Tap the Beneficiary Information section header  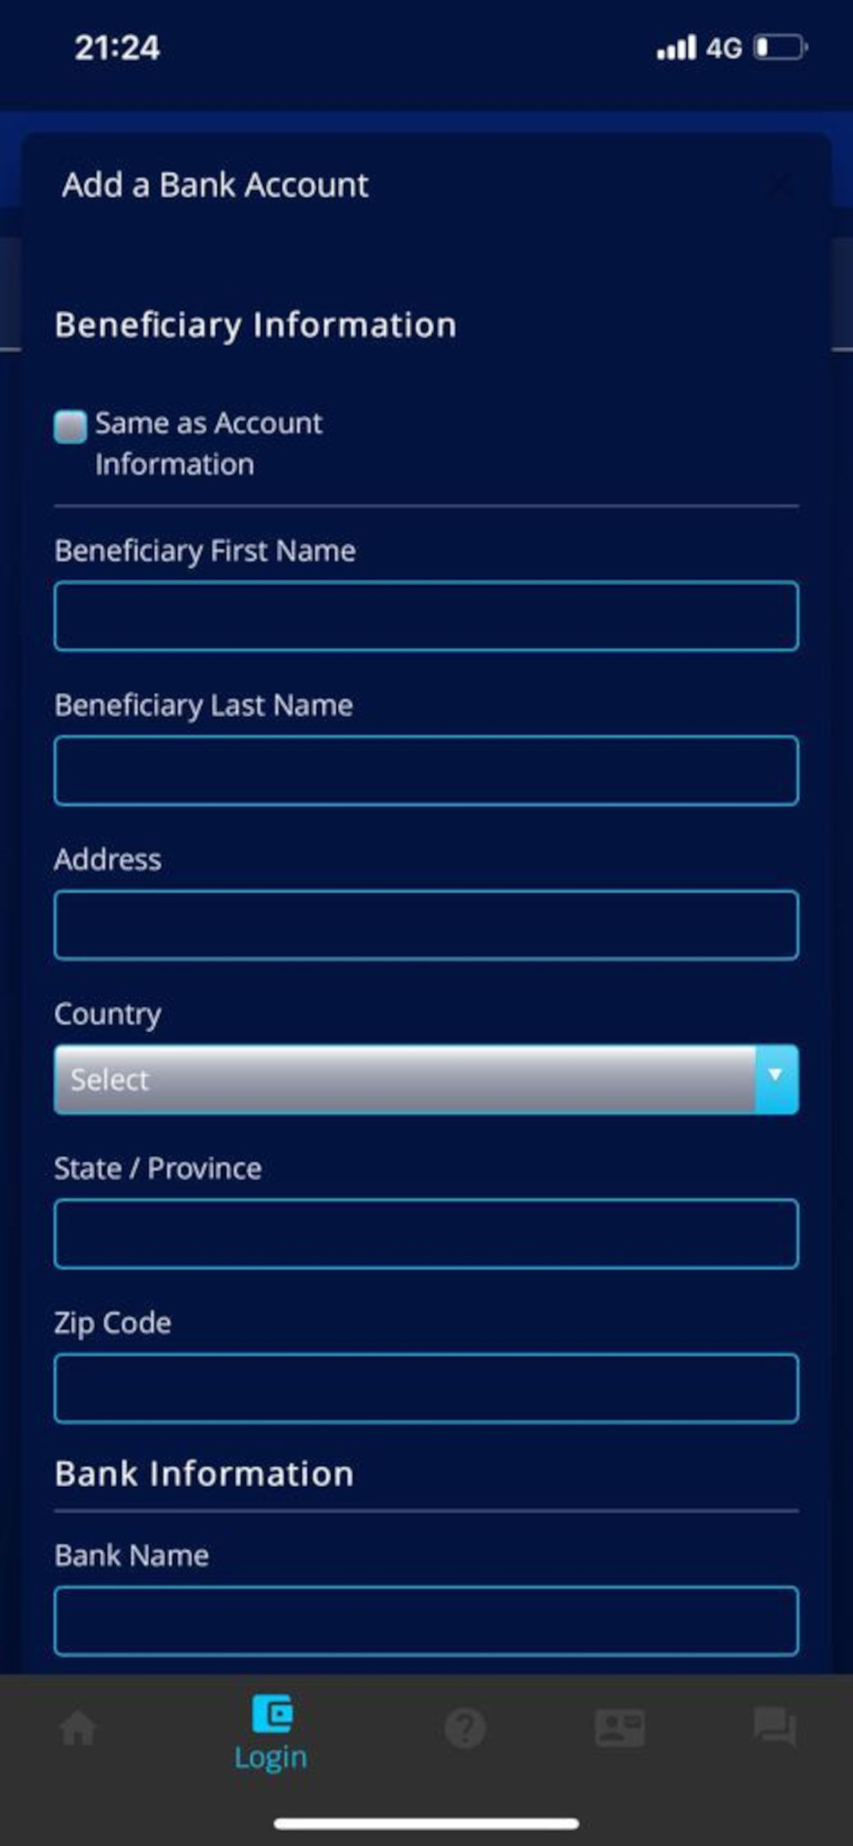[255, 325]
